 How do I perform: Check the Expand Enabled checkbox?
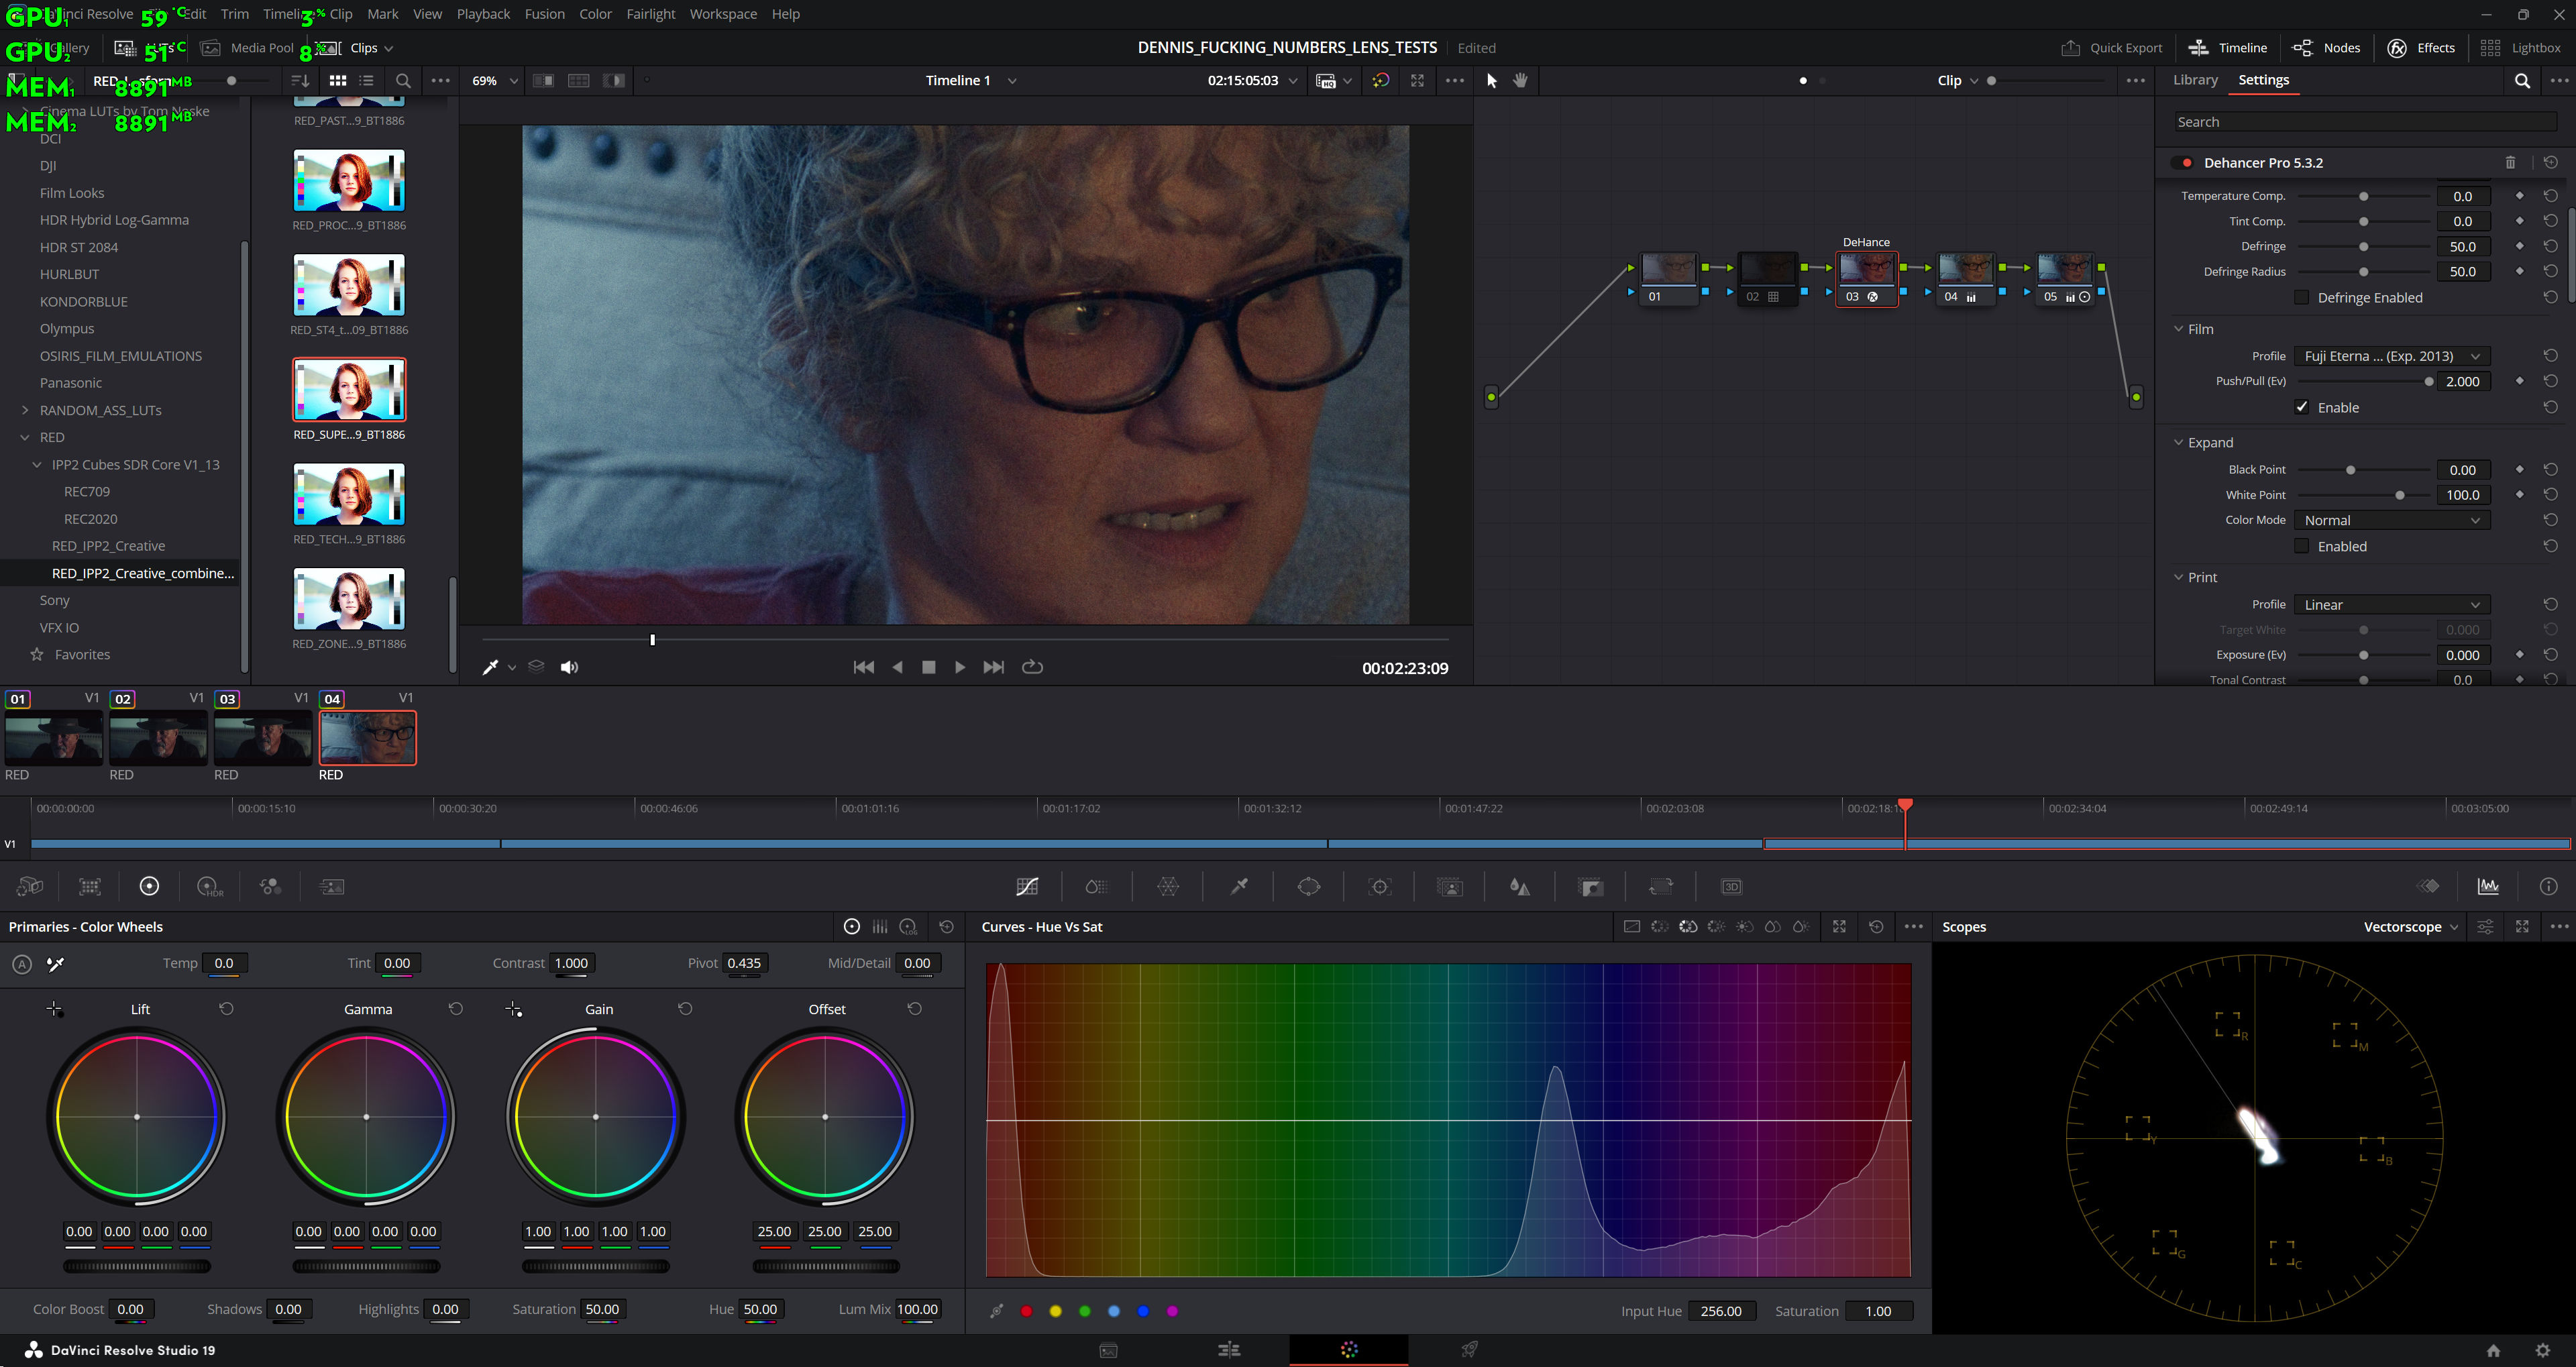click(2302, 546)
